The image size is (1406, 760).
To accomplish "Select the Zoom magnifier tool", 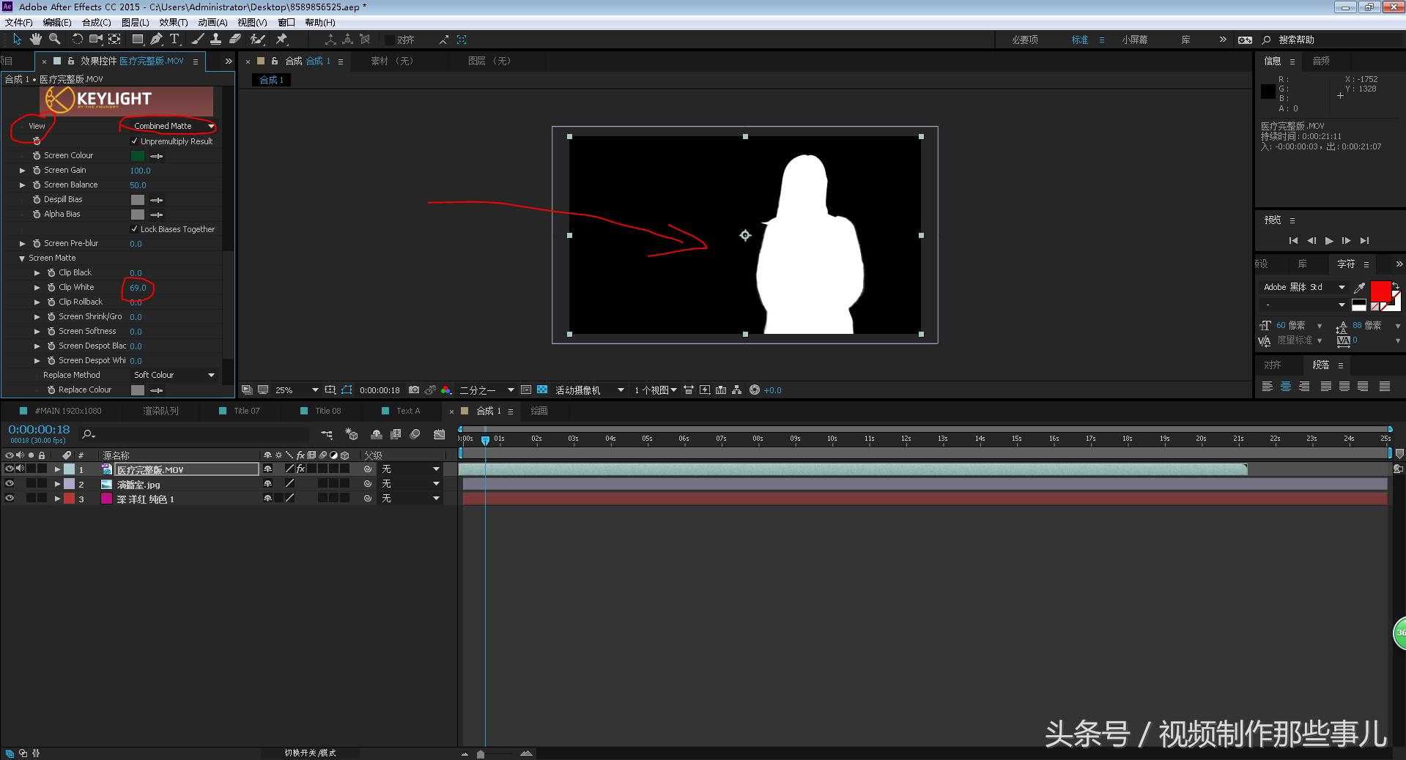I will [54, 40].
